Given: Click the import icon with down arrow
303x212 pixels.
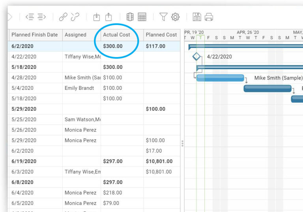Looking at the screenshot, I should click(x=97, y=17).
